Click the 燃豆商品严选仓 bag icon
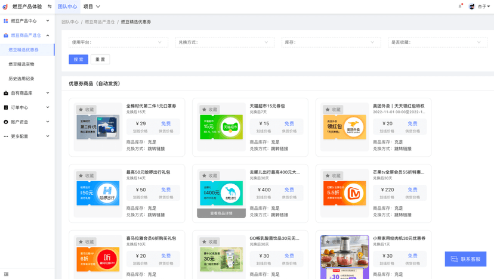 [6, 35]
